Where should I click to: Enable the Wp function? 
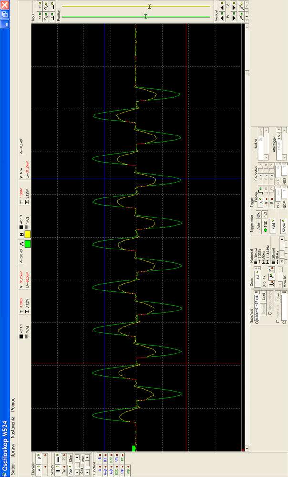point(128,470)
